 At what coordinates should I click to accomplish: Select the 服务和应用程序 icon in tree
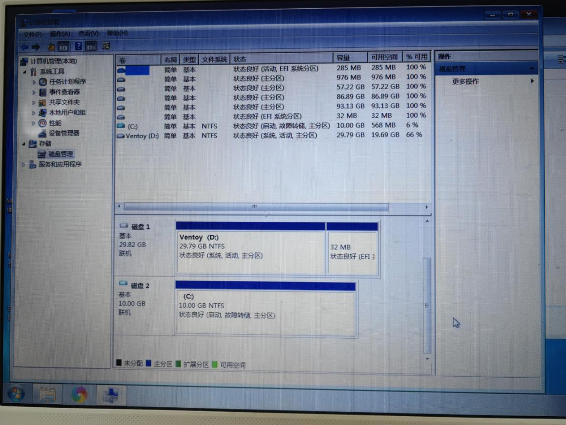(33, 165)
